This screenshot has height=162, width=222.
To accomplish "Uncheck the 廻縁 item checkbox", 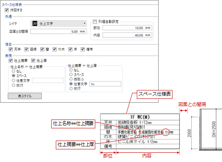I will point(26,49).
